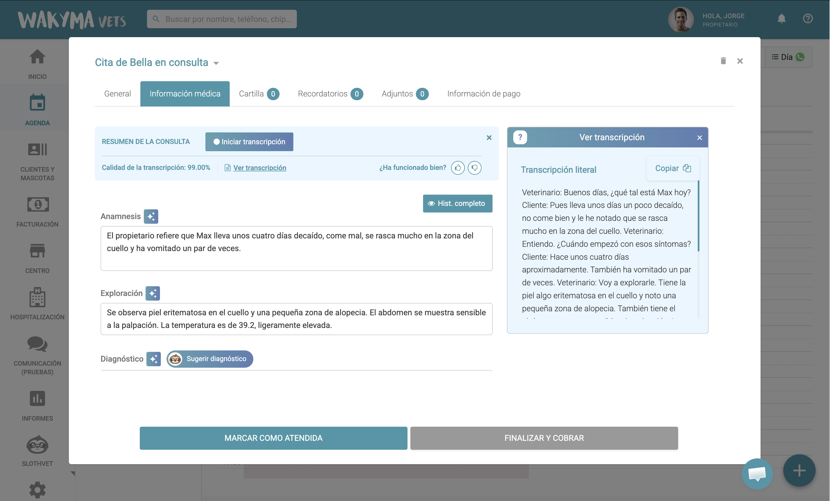Click the sidebar collapse arrow

(73, 473)
